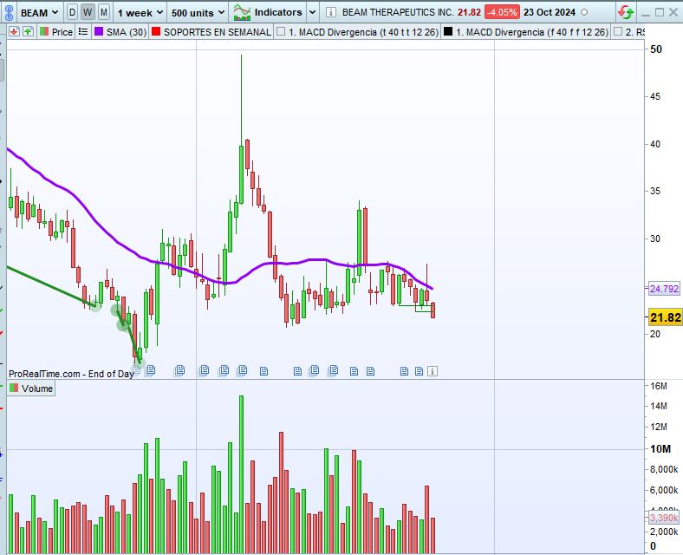The height and width of the screenshot is (555, 683).
Task: Click the 16M volume axis label
Action: (659, 386)
